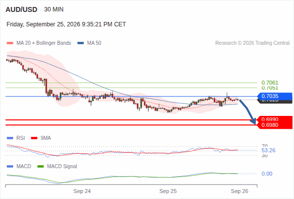Select the 0.7061 resistance level label

(x=270, y=83)
